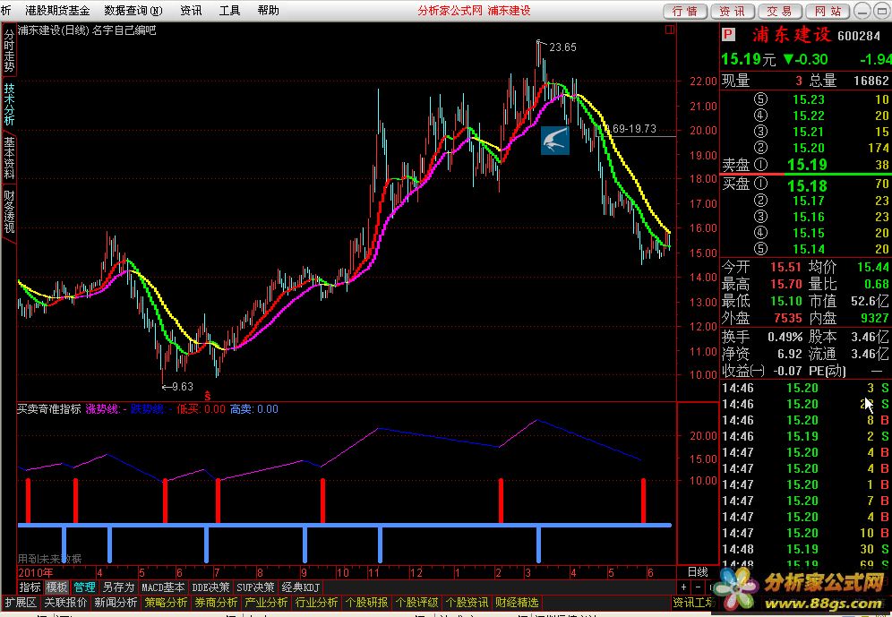Image resolution: width=892 pixels, height=617 pixels.
Task: Click the chart title 浦东建设(日线) 名字自己编吧
Action: (87, 30)
